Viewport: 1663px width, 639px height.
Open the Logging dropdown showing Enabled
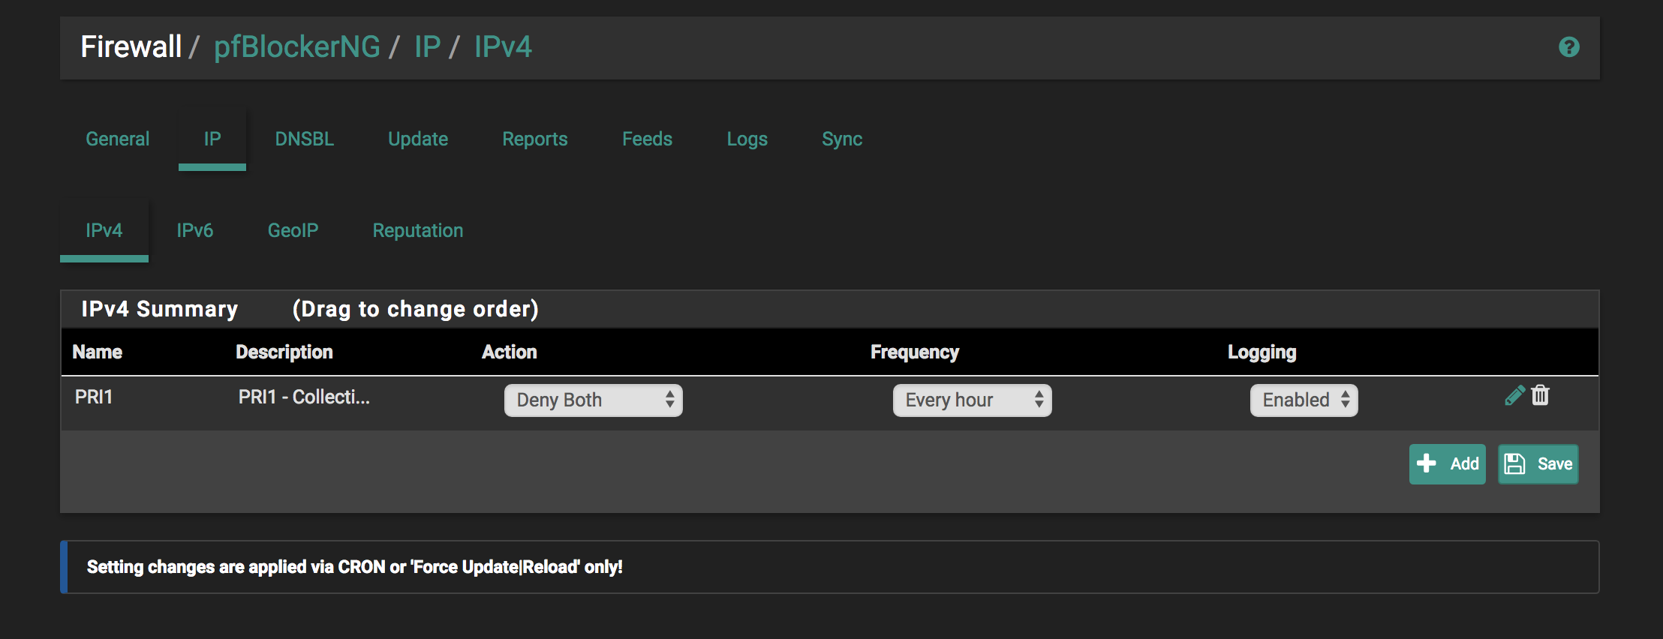coord(1304,400)
